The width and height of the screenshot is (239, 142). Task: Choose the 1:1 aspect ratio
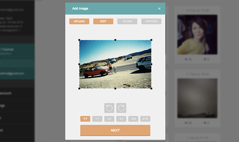click(x=97, y=119)
